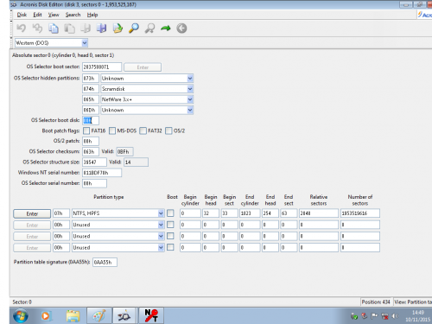The width and height of the screenshot is (432, 324).
Task: Click the green Go to arrow icon
Action: click(166, 29)
